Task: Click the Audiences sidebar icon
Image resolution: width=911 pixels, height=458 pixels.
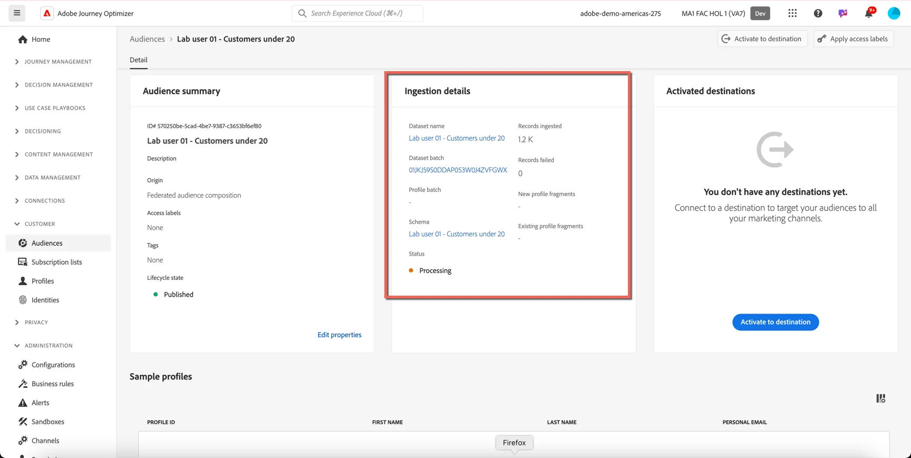Action: point(23,243)
